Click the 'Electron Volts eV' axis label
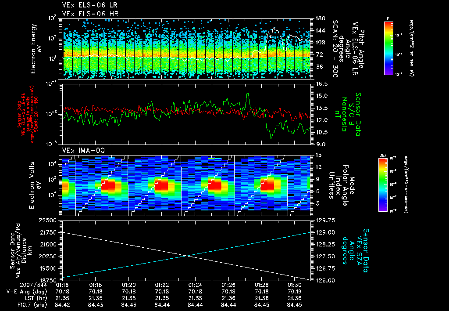The height and width of the screenshot is (311, 449). tap(34, 185)
